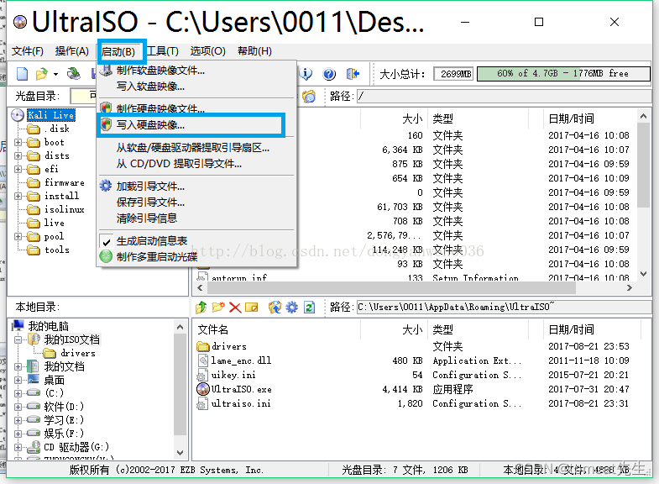
Task: Click the 60% of 4.7GB capacity bar
Action: tap(563, 74)
